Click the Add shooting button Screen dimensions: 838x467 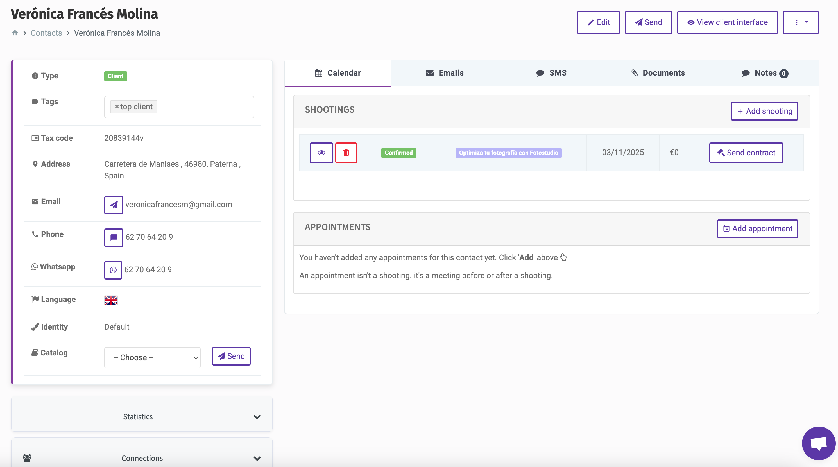coord(764,111)
